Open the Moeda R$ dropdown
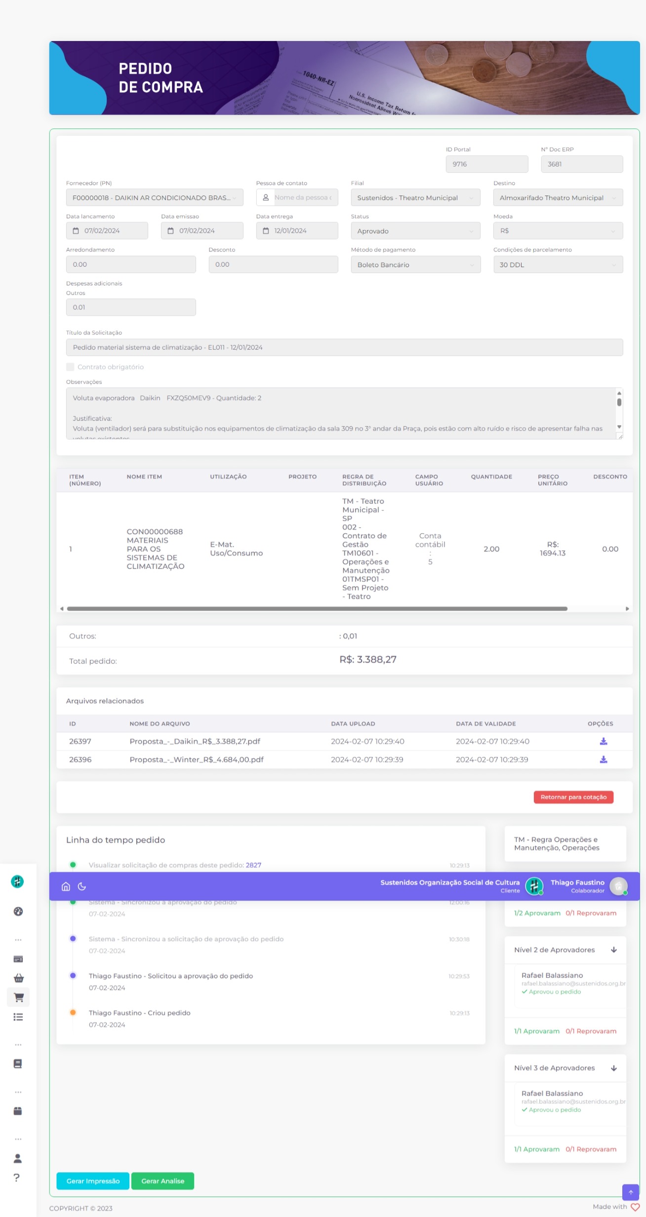 coord(558,231)
